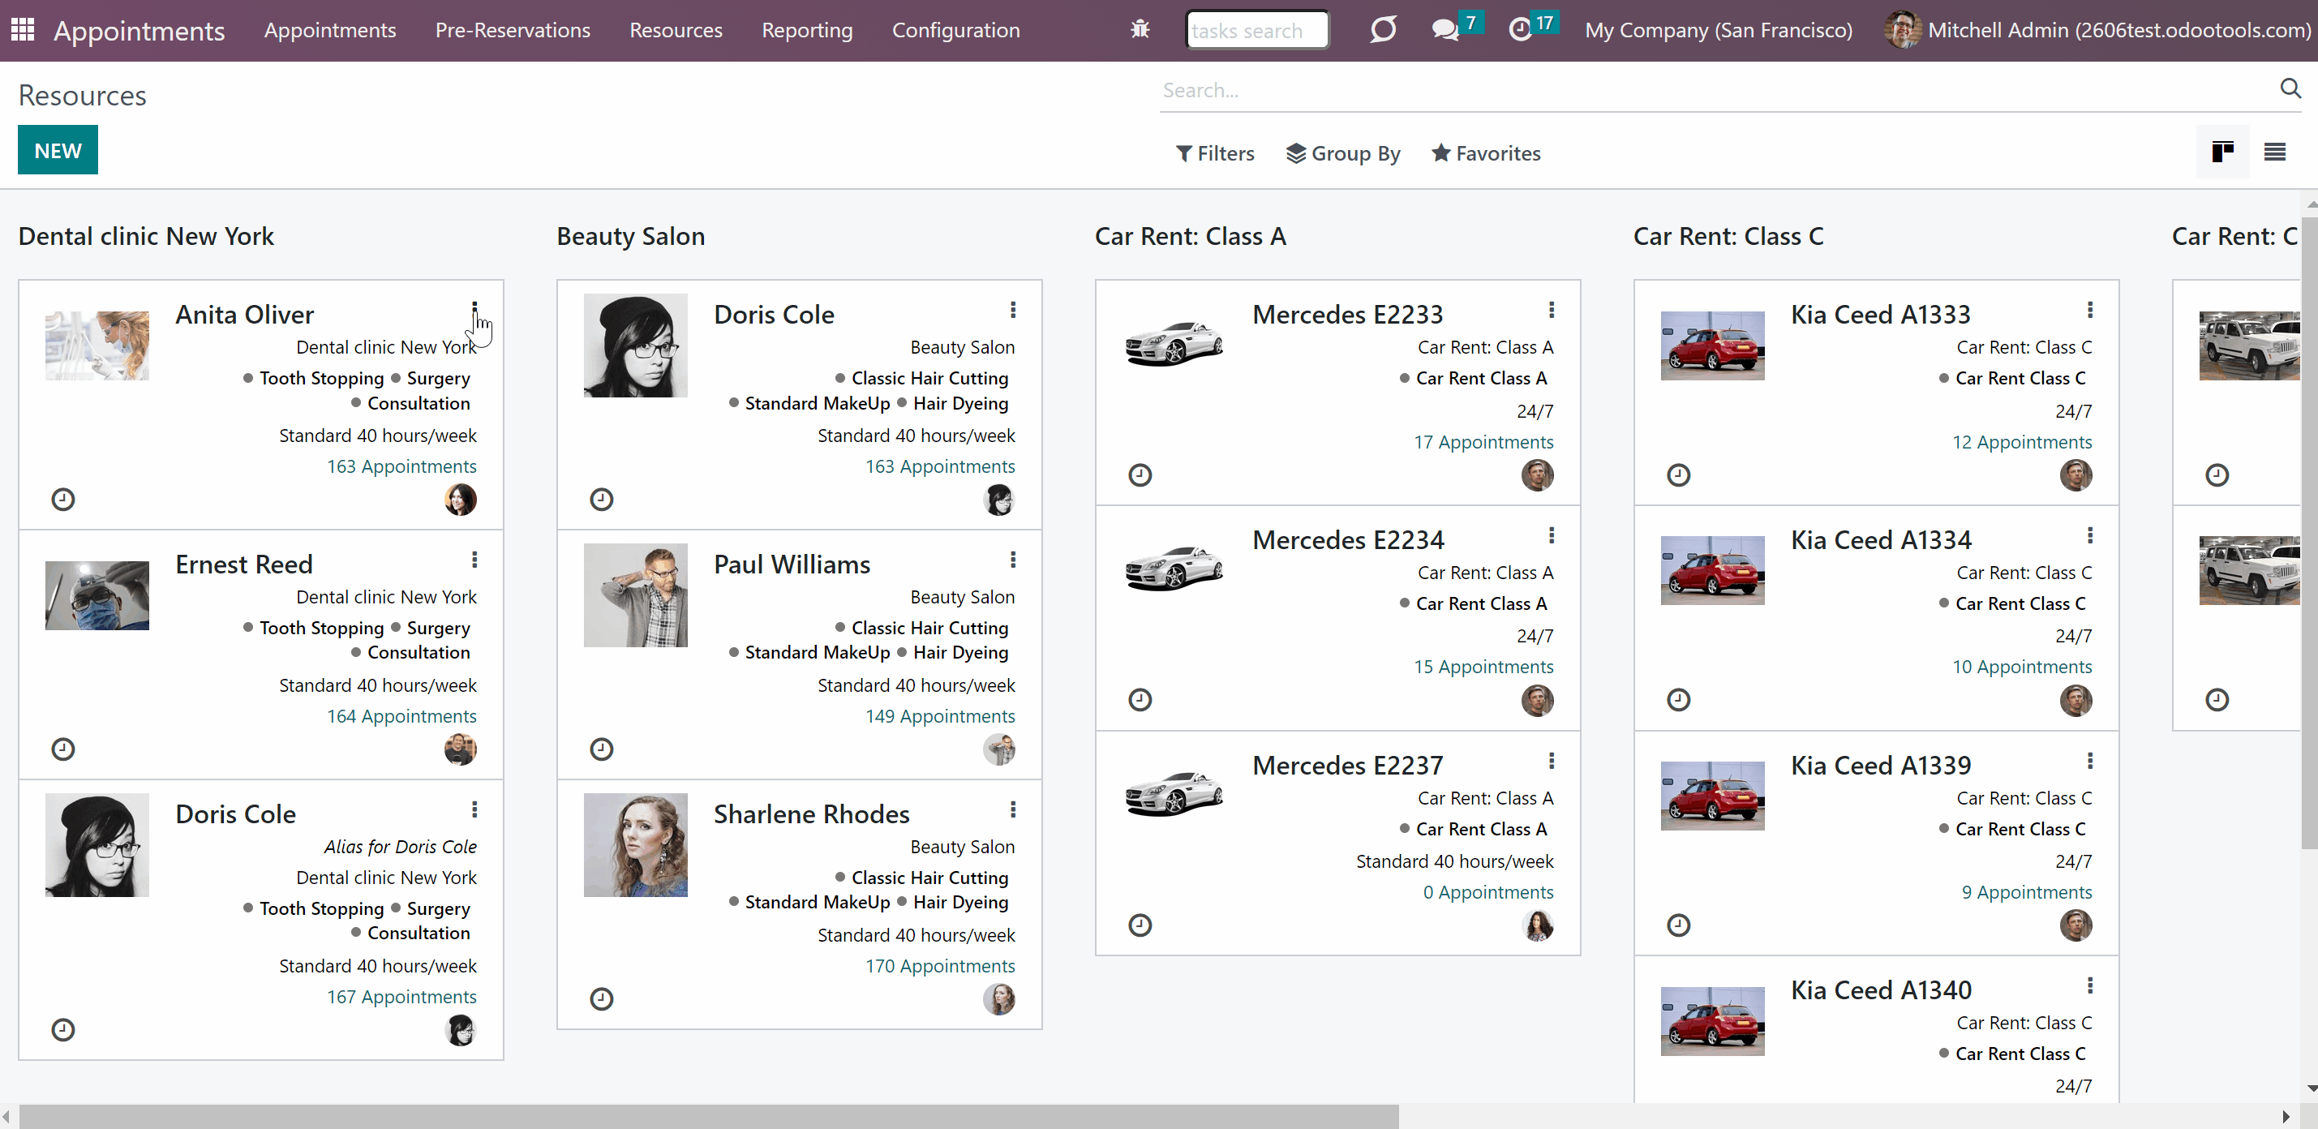2318x1129 pixels.
Task: Click the debug bug icon
Action: coord(1140,30)
